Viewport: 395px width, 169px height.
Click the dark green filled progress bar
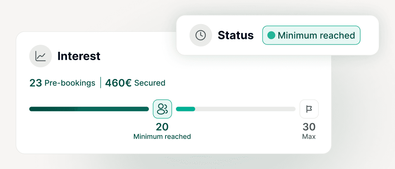point(89,109)
